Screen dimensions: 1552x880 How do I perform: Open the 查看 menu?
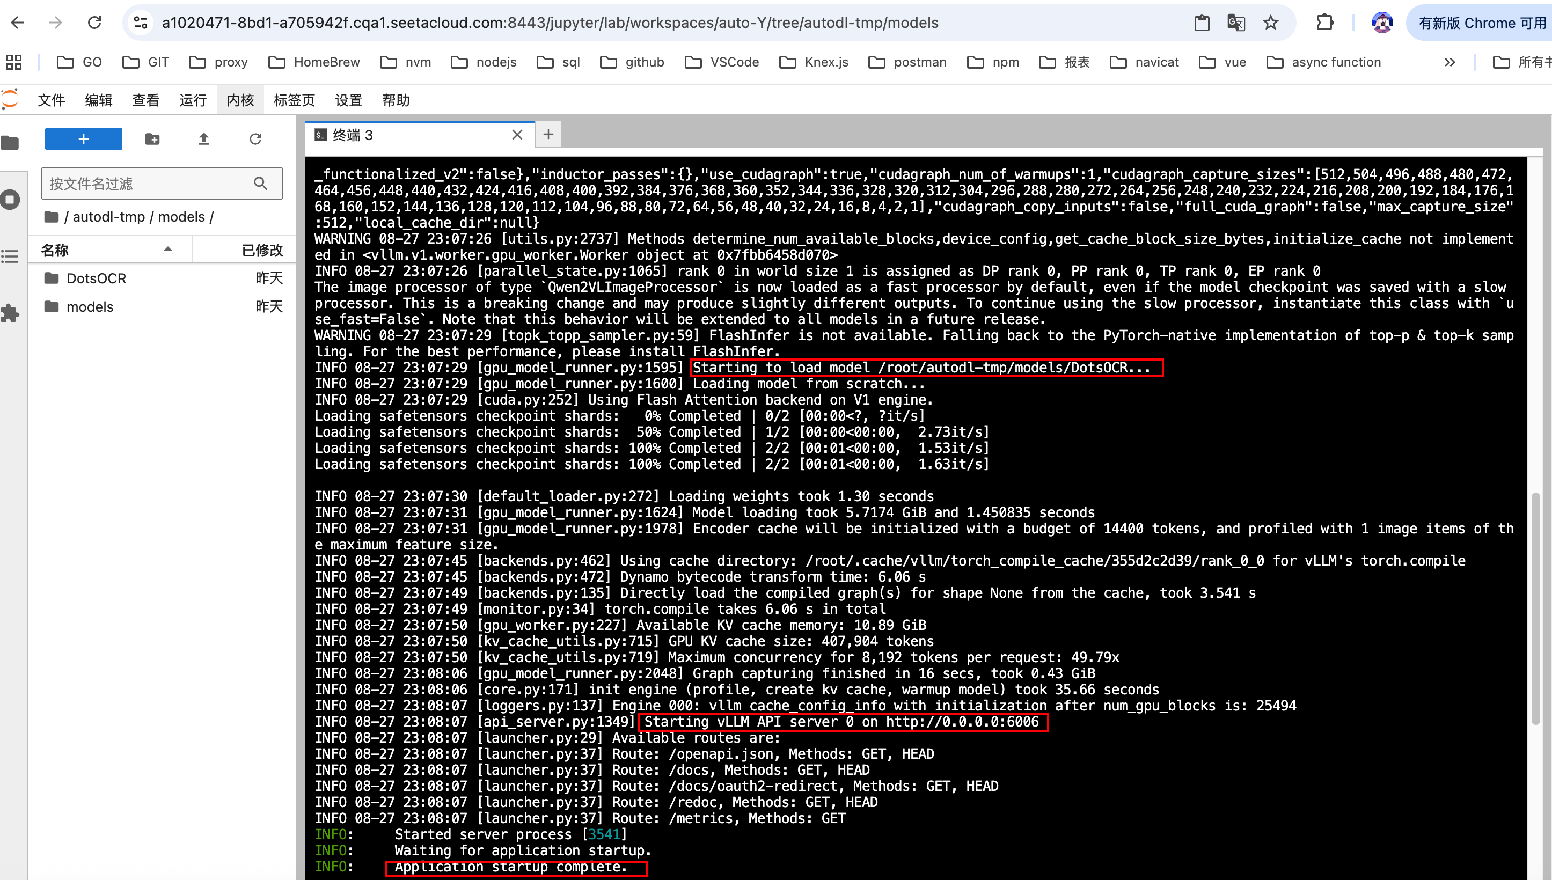(145, 100)
